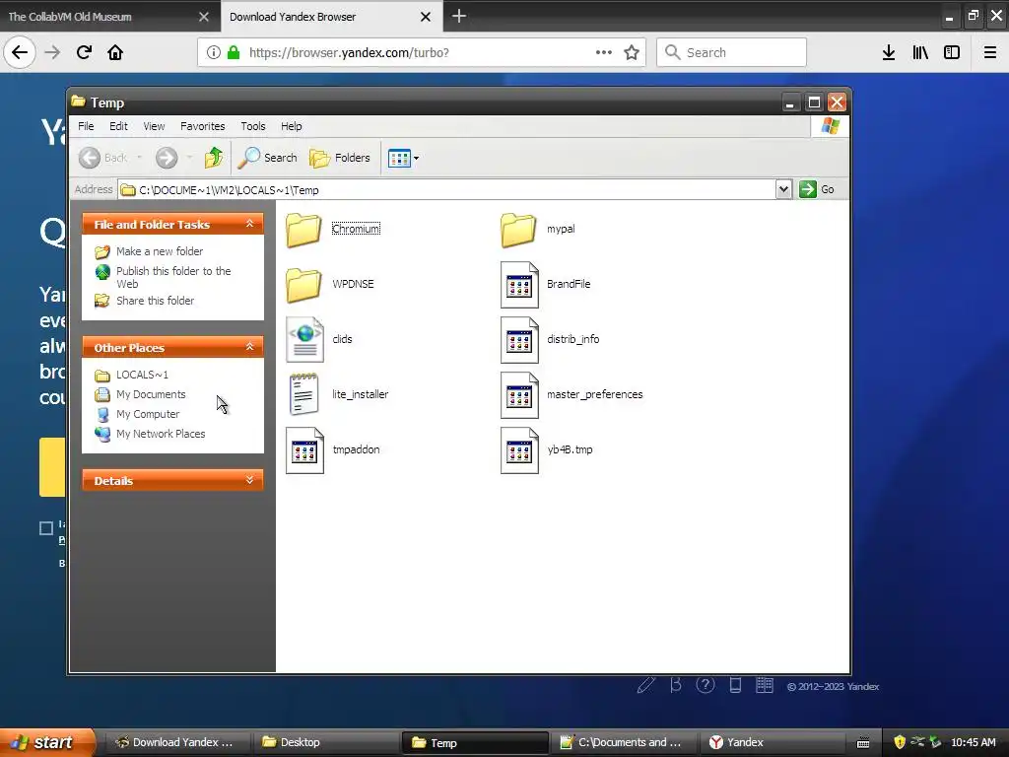Click the Firefox Search box
1009x757 pixels.
coord(731,53)
